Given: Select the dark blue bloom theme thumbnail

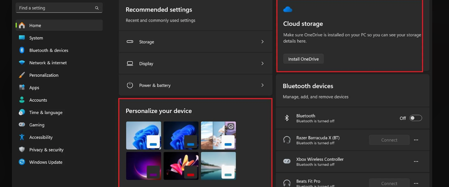Looking at the screenshot, I should tap(181, 135).
